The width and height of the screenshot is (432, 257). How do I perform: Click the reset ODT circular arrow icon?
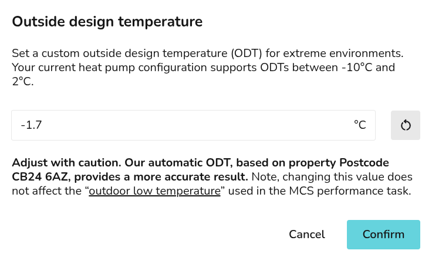pyautogui.click(x=406, y=125)
